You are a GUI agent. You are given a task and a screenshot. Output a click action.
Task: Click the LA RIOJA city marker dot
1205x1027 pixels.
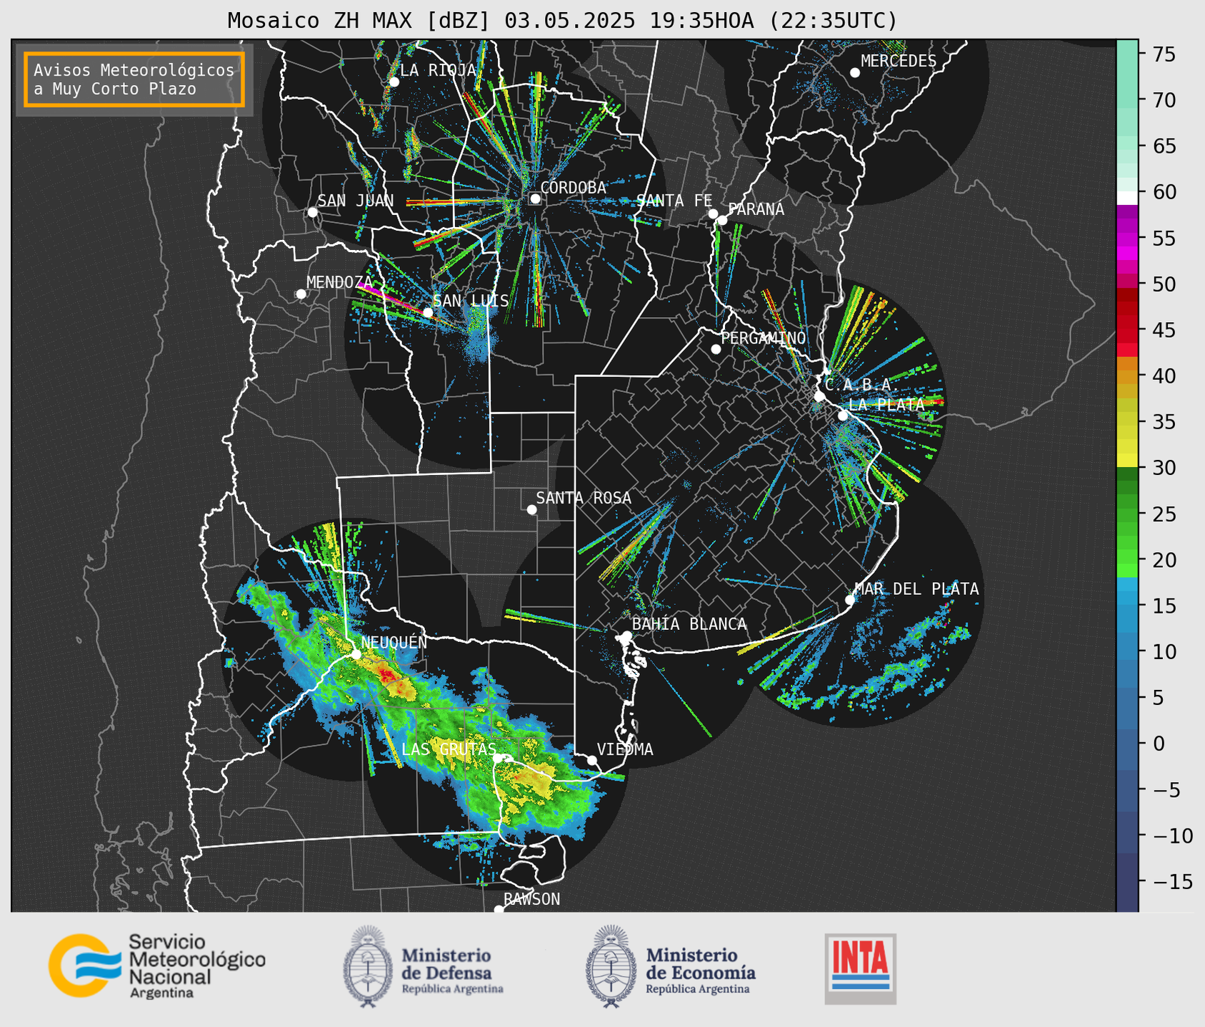point(394,82)
